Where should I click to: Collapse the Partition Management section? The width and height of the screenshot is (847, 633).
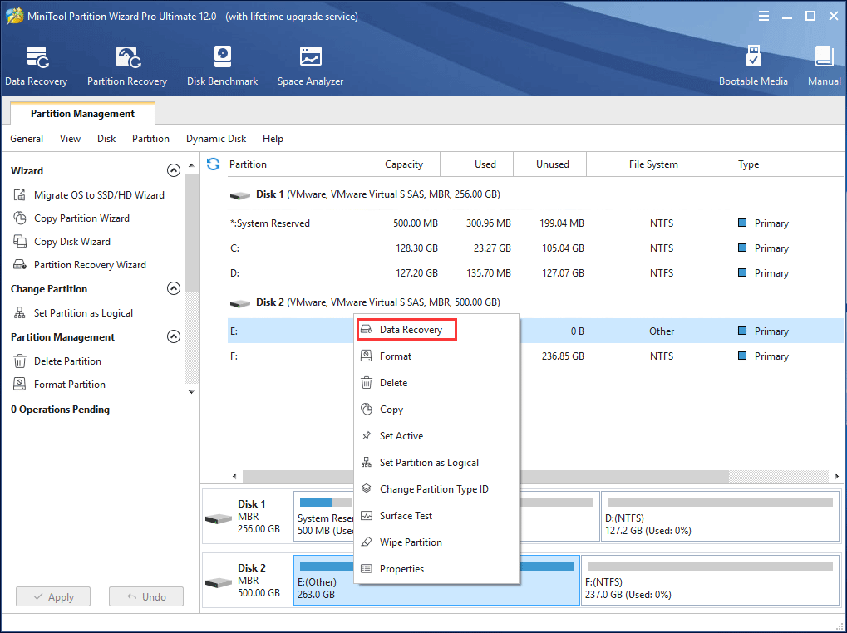click(x=174, y=336)
